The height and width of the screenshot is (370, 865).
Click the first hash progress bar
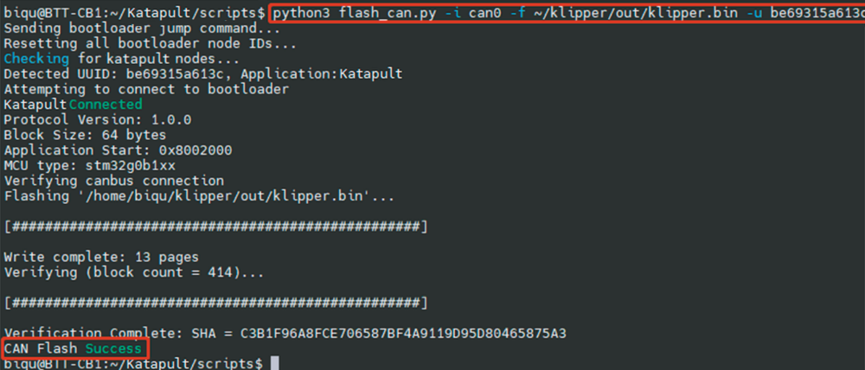click(215, 226)
